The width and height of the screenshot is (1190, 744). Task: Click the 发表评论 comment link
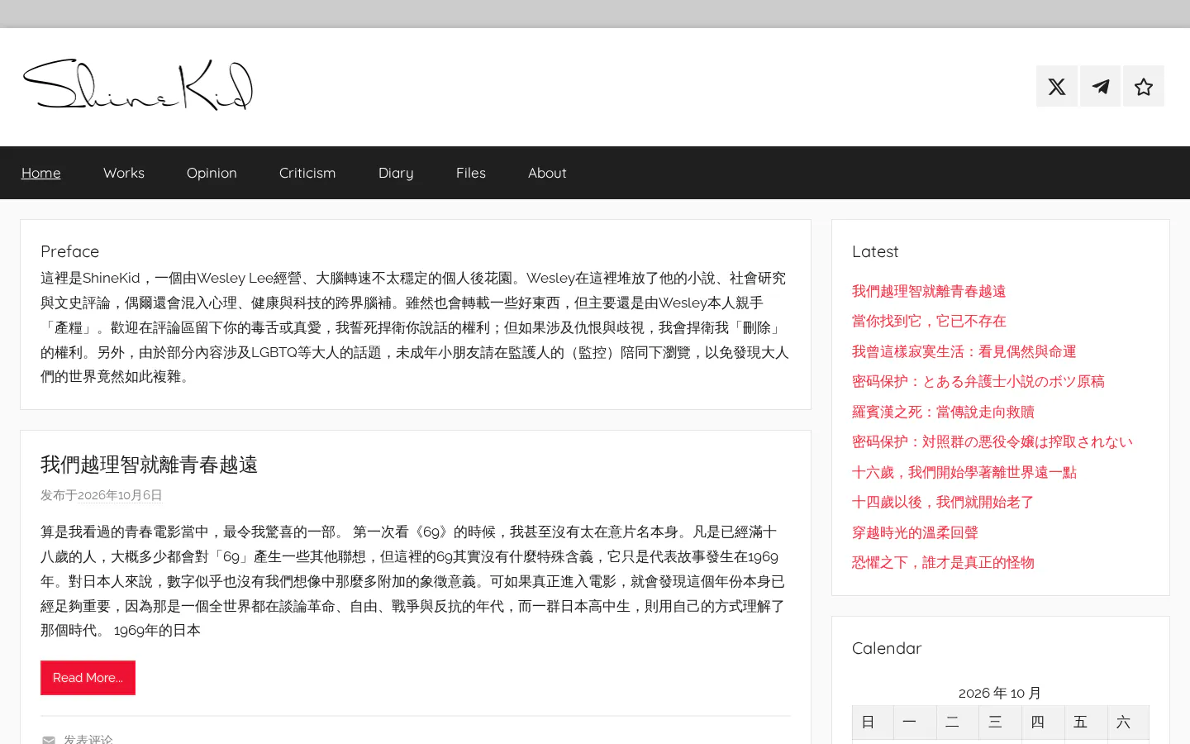coord(88,739)
